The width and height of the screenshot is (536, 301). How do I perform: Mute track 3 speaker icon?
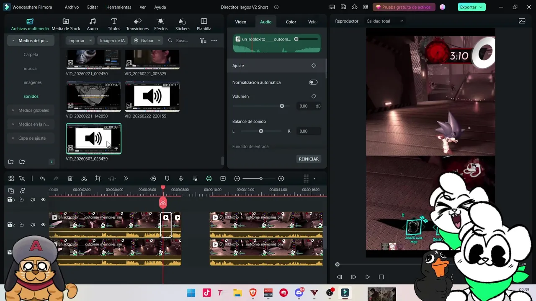pyautogui.click(x=33, y=200)
